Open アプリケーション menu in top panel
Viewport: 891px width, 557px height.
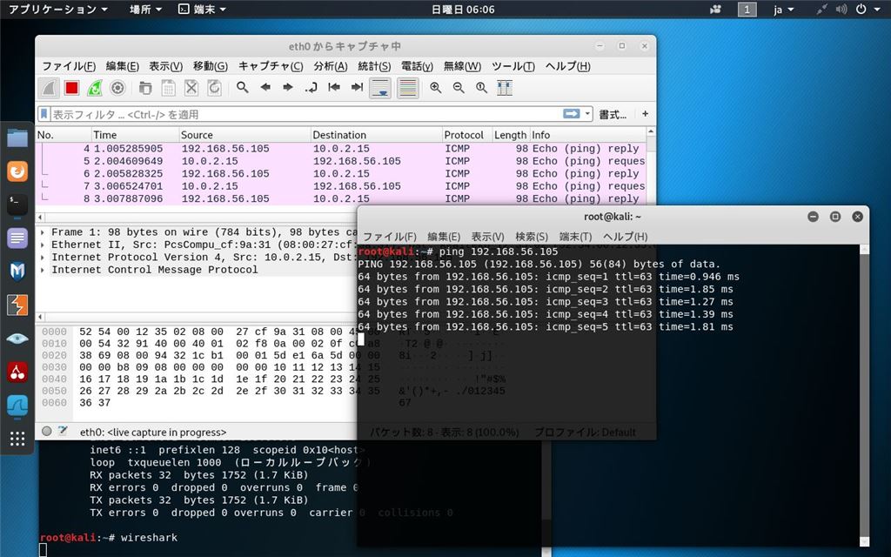click(58, 9)
